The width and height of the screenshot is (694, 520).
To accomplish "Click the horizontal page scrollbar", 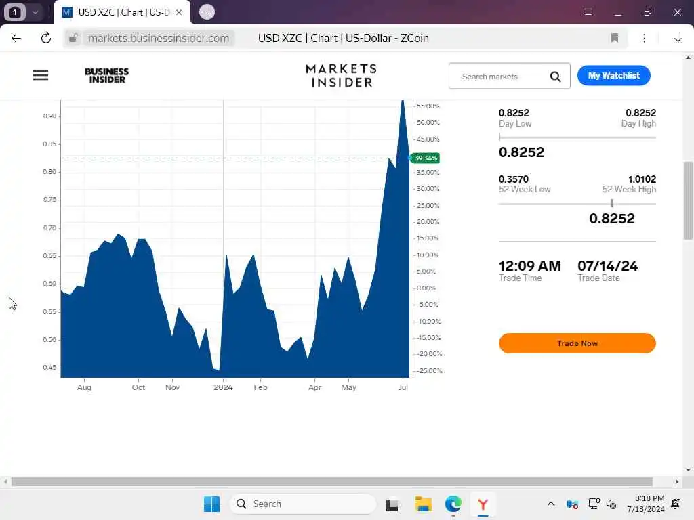I will click(331, 481).
